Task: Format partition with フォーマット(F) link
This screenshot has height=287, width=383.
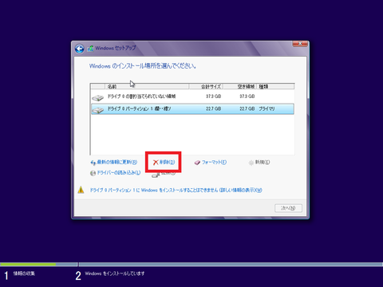Action: [214, 162]
